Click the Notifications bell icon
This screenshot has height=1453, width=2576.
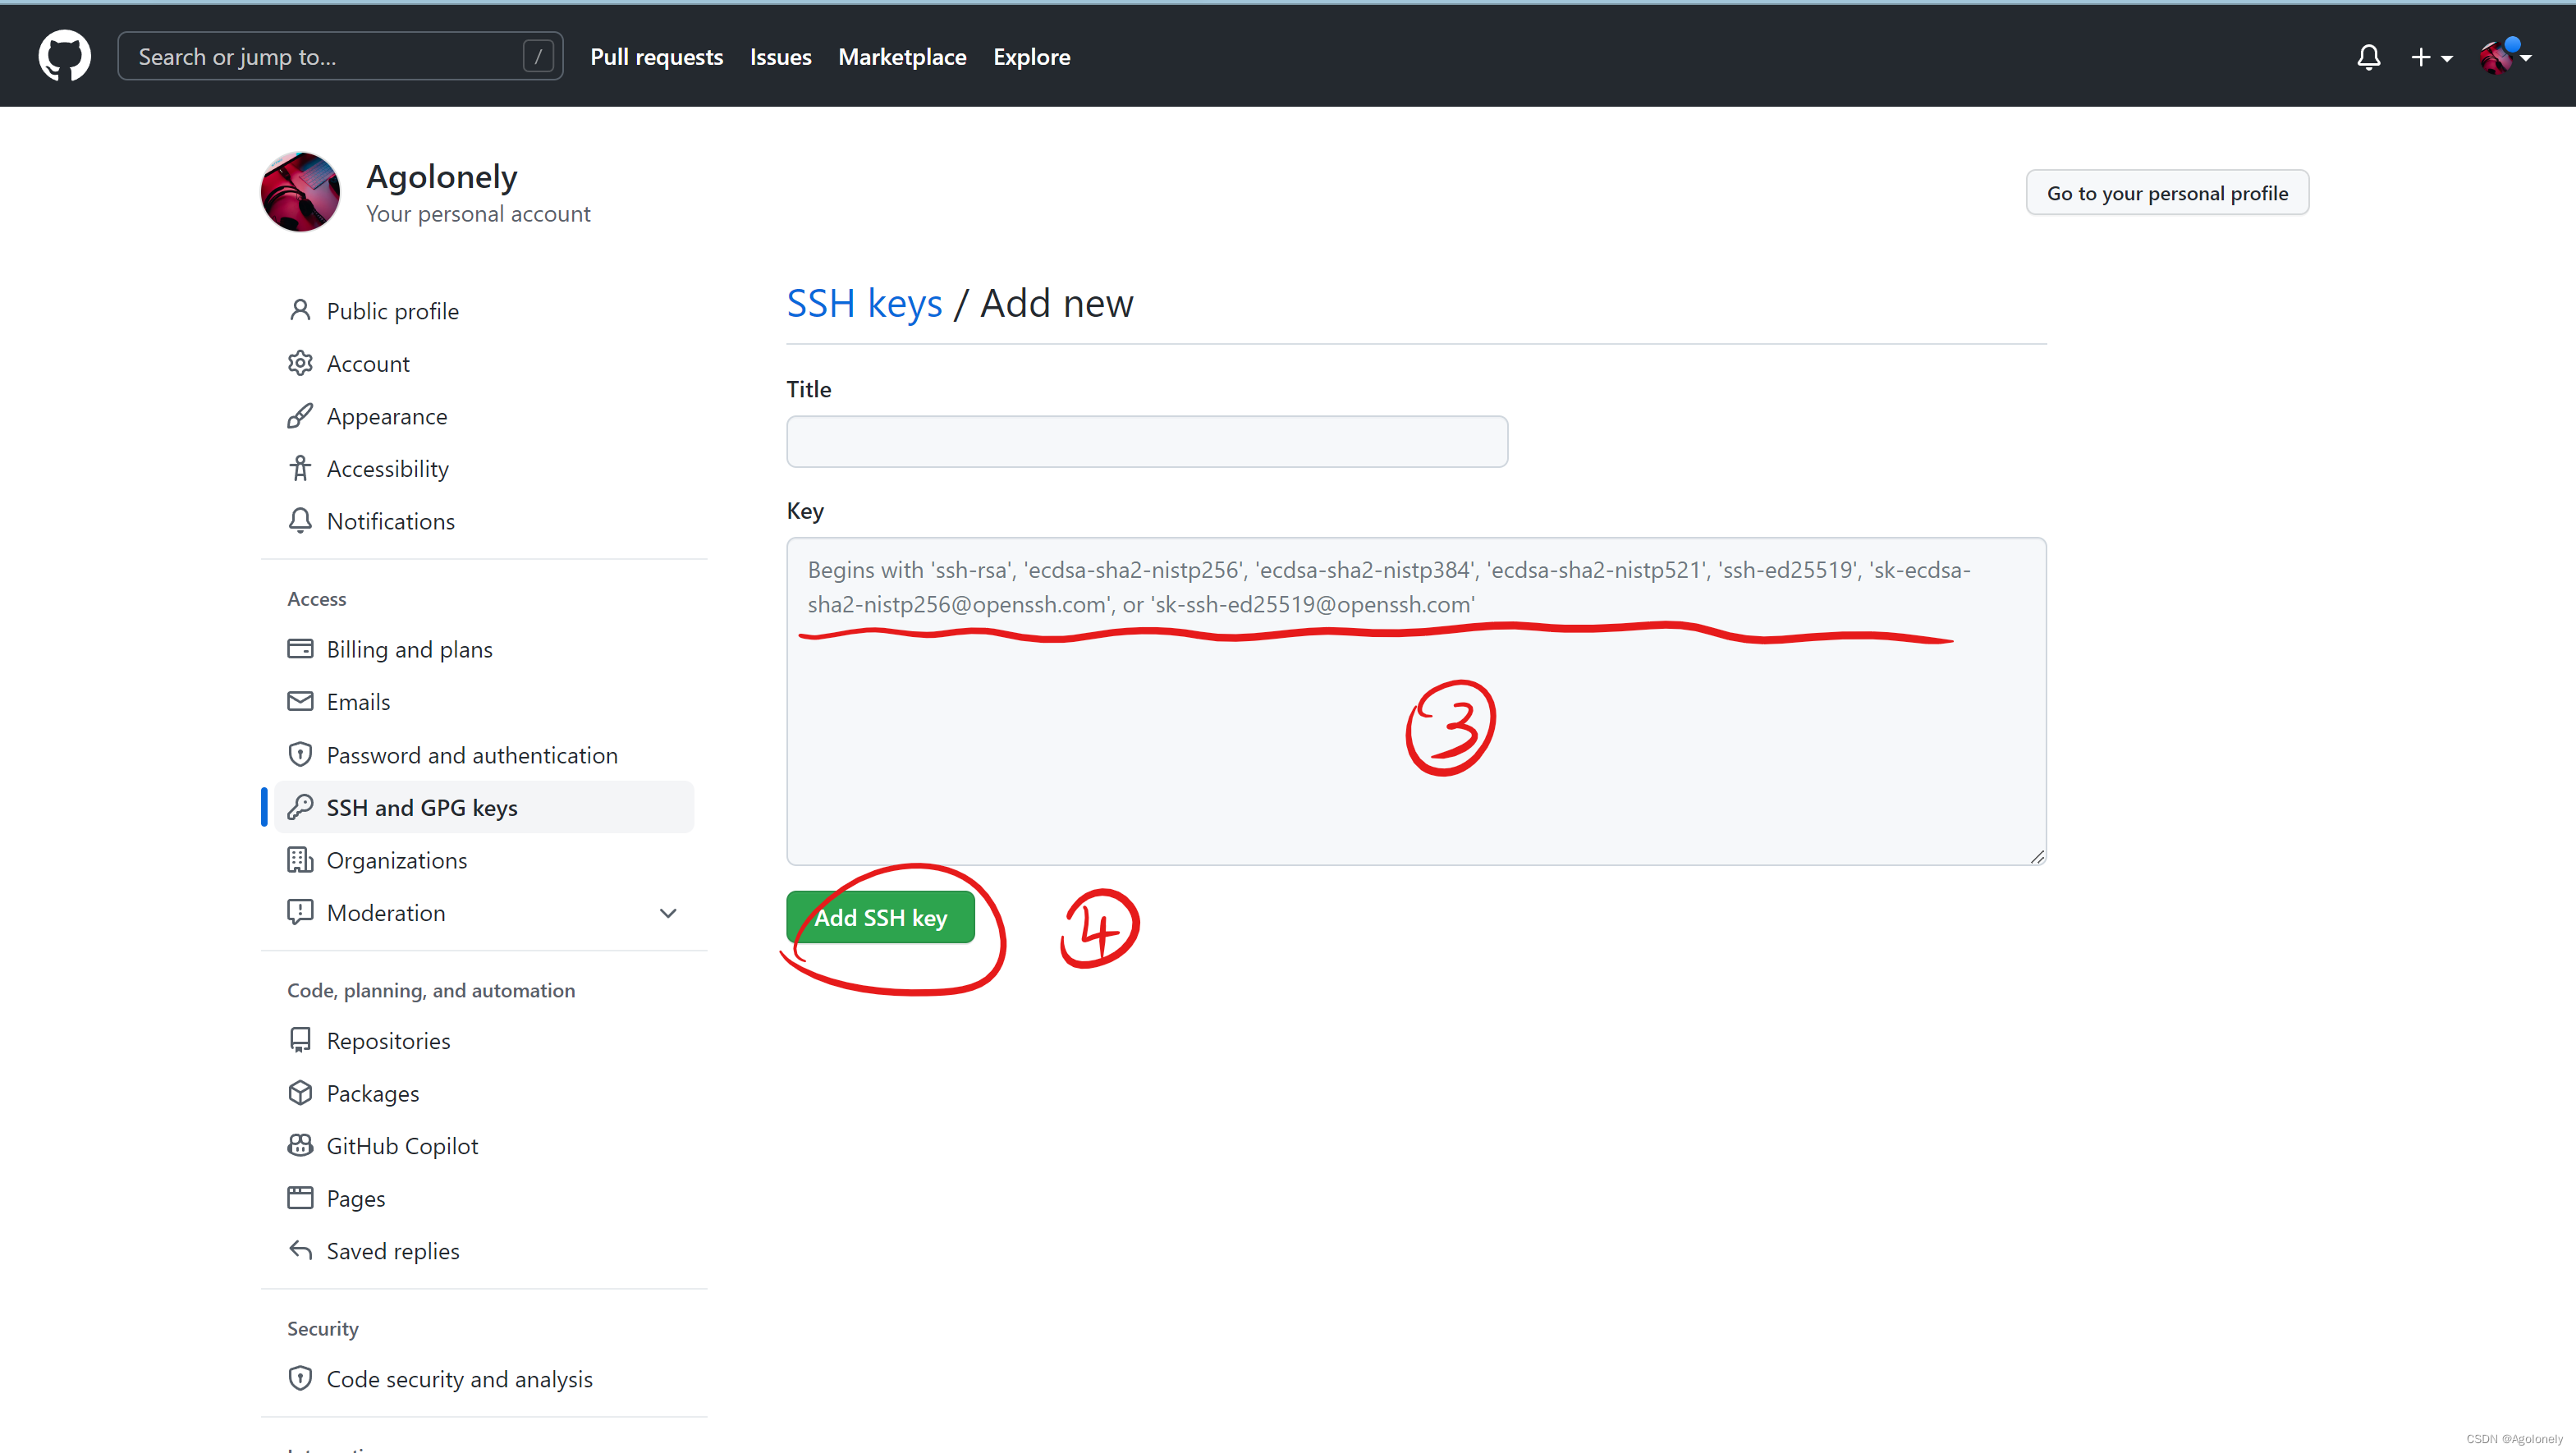[2369, 57]
